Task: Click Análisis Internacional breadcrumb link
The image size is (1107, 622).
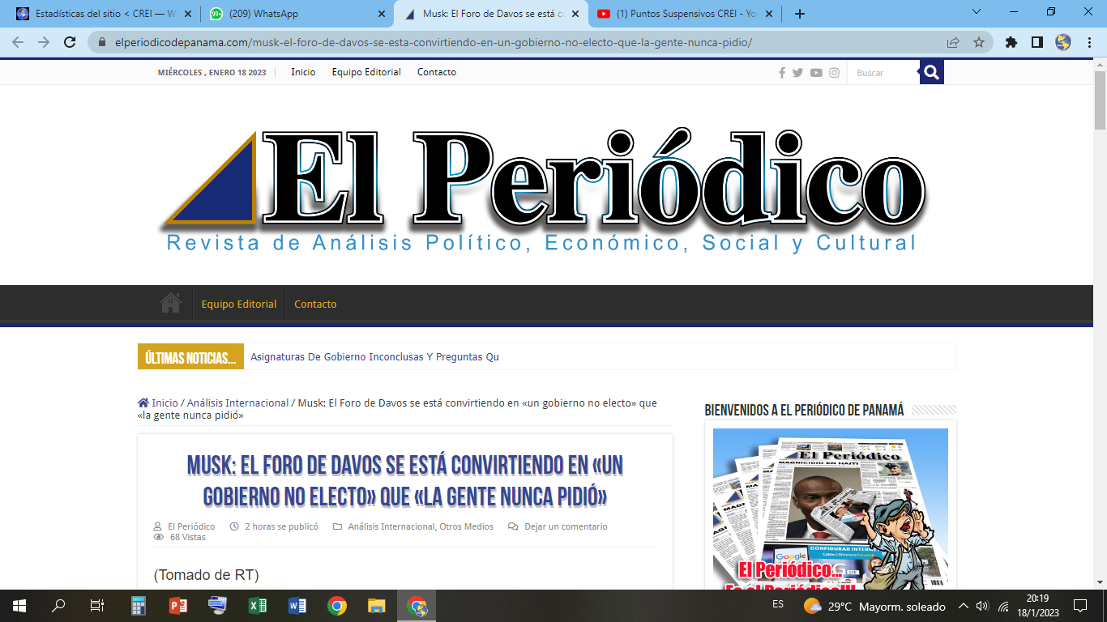Action: (237, 403)
